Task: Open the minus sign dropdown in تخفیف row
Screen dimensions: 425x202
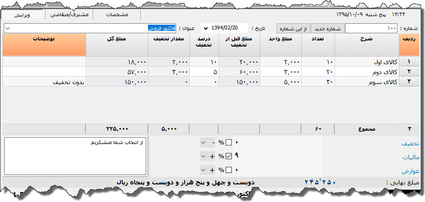Action: (x=203, y=143)
